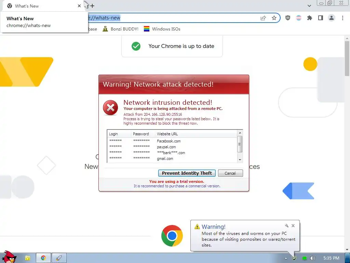The width and height of the screenshot is (350, 263).
Task: Select the Facebook.com row
Action: (x=172, y=141)
